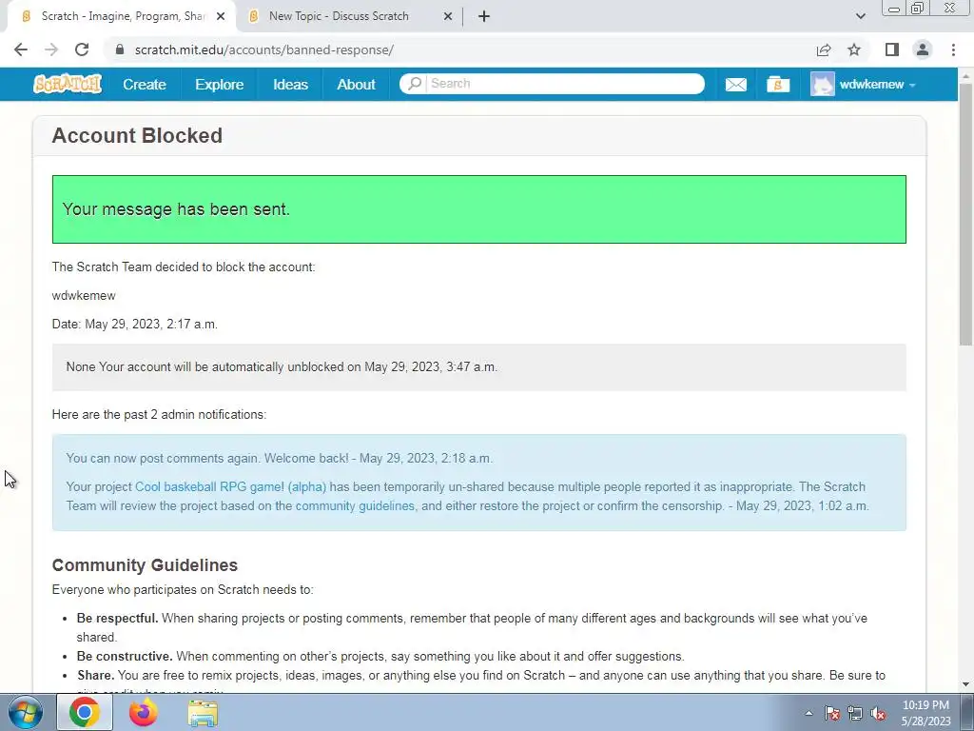Click the muted volume tray icon
Viewport: 974px width, 731px height.
pos(878,713)
